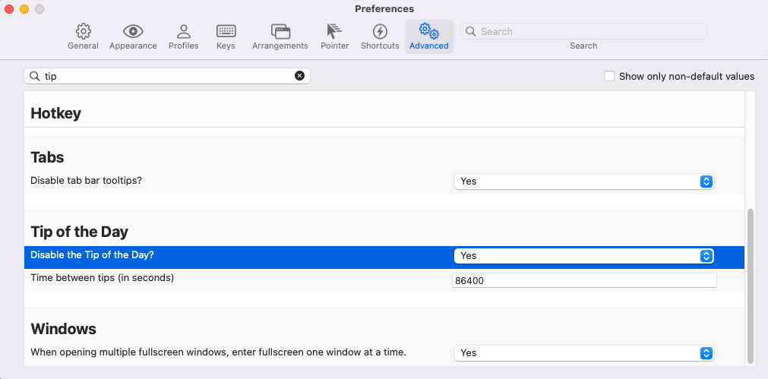Open the Shortcuts lightning bolt icon
The width and height of the screenshot is (768, 379).
[380, 31]
